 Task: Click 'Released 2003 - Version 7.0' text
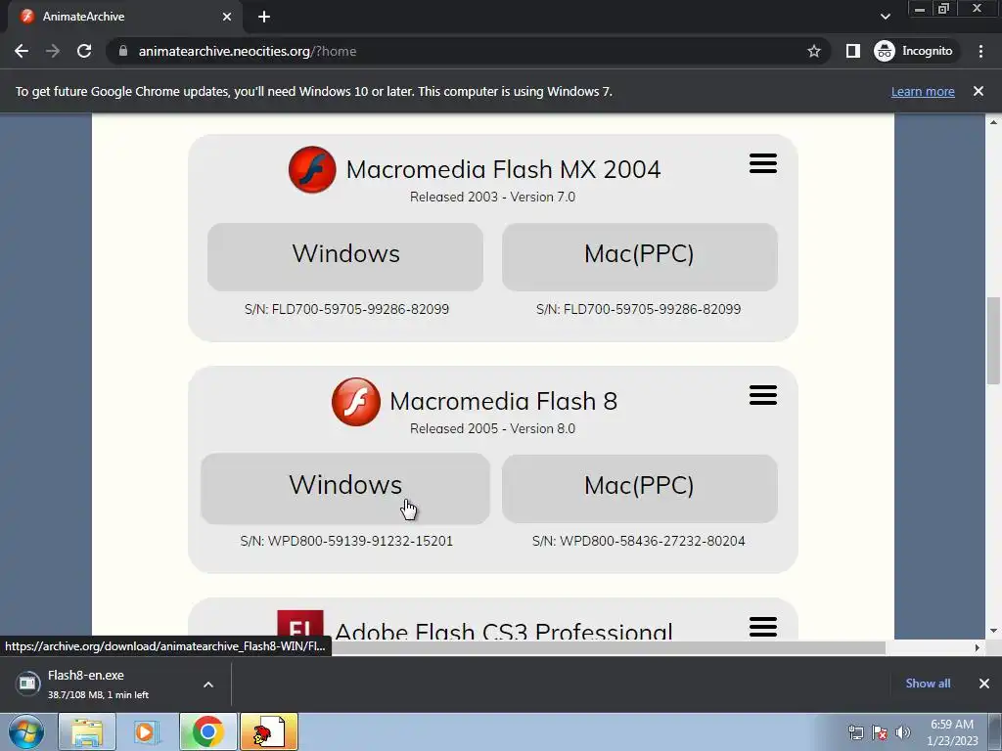[x=493, y=197]
